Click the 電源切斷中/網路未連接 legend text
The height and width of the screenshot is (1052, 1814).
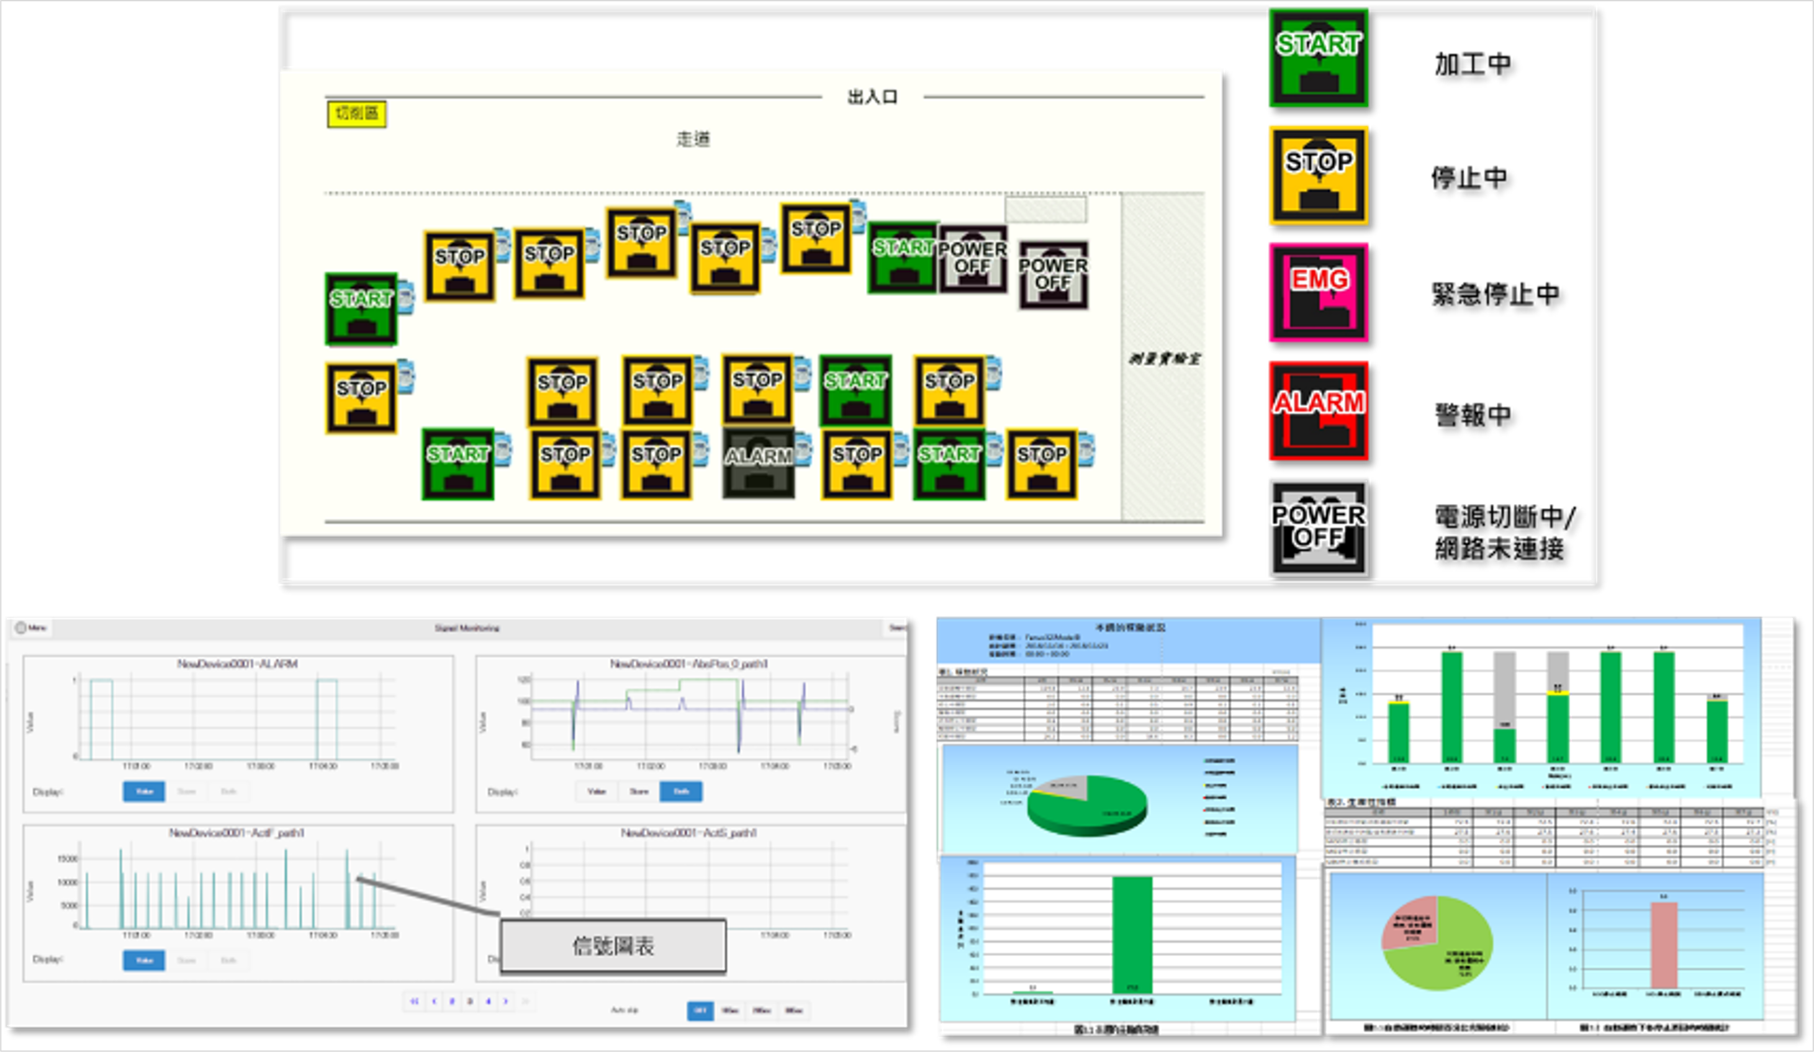(1504, 532)
